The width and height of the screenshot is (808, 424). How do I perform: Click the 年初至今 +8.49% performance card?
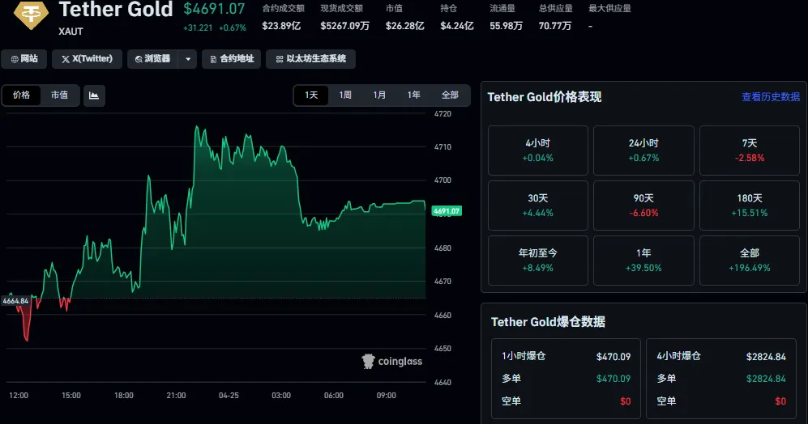click(x=538, y=261)
